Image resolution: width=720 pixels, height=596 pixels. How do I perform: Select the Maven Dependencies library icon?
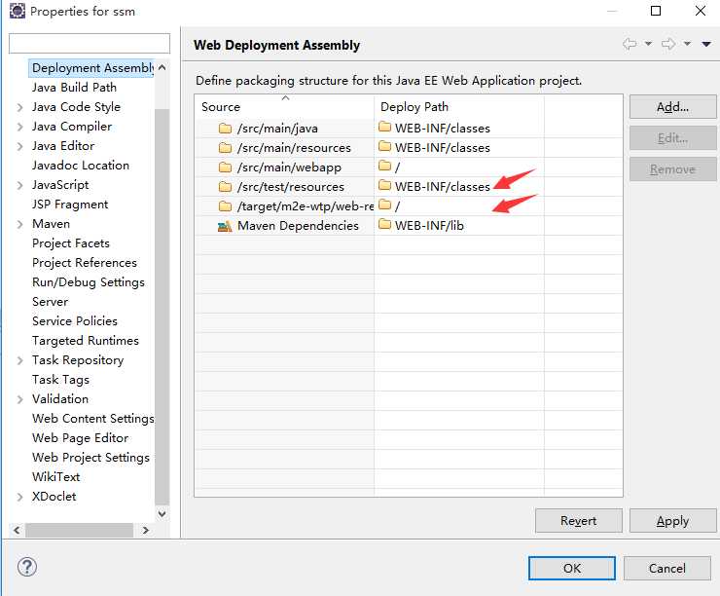(225, 226)
